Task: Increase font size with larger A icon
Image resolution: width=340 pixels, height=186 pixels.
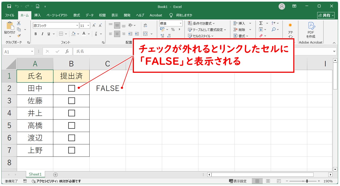Action: [x=94, y=26]
